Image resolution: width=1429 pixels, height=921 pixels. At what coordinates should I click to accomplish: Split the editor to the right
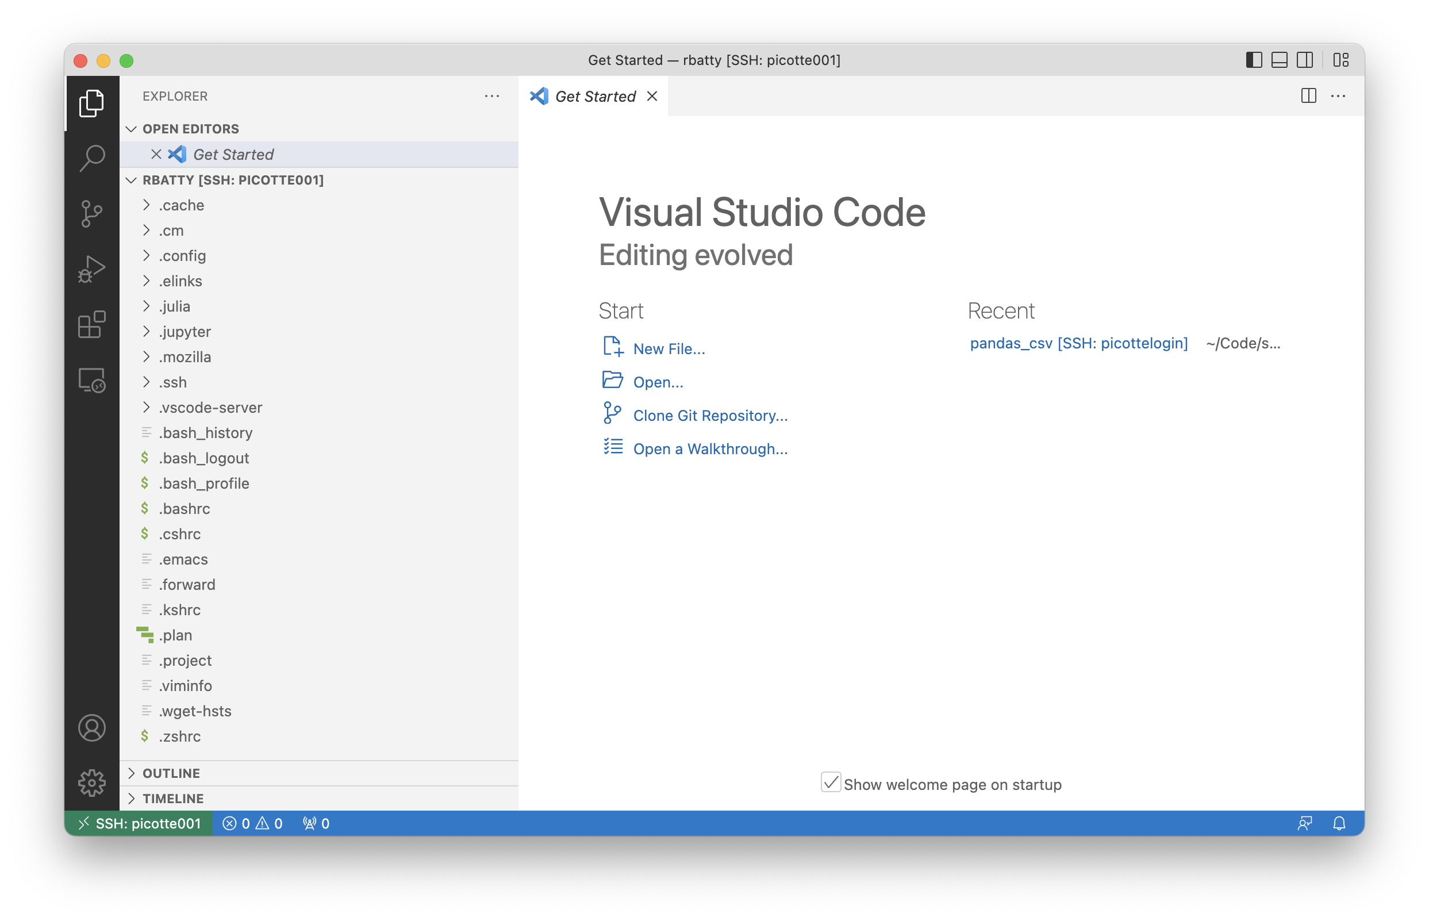[1308, 95]
